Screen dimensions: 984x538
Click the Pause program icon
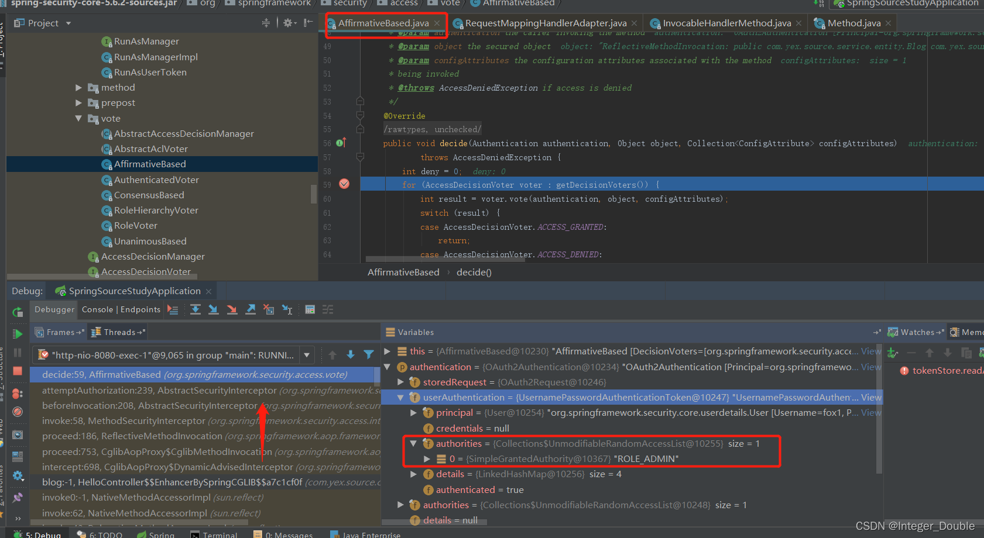click(x=18, y=351)
